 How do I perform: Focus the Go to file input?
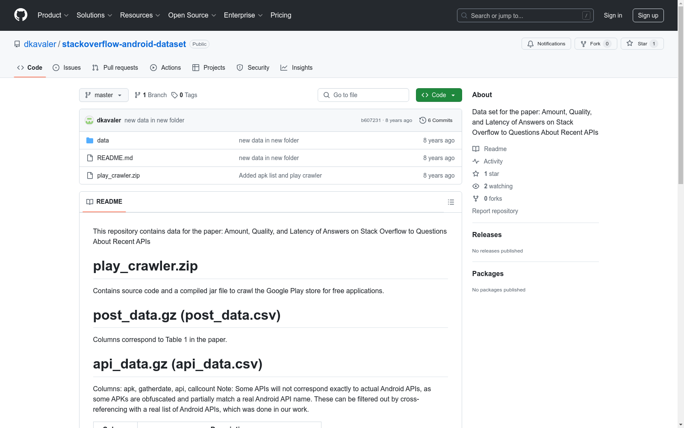(363, 95)
